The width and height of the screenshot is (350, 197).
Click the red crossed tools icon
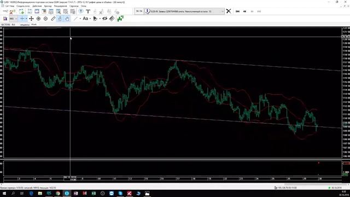(x=12, y=11)
